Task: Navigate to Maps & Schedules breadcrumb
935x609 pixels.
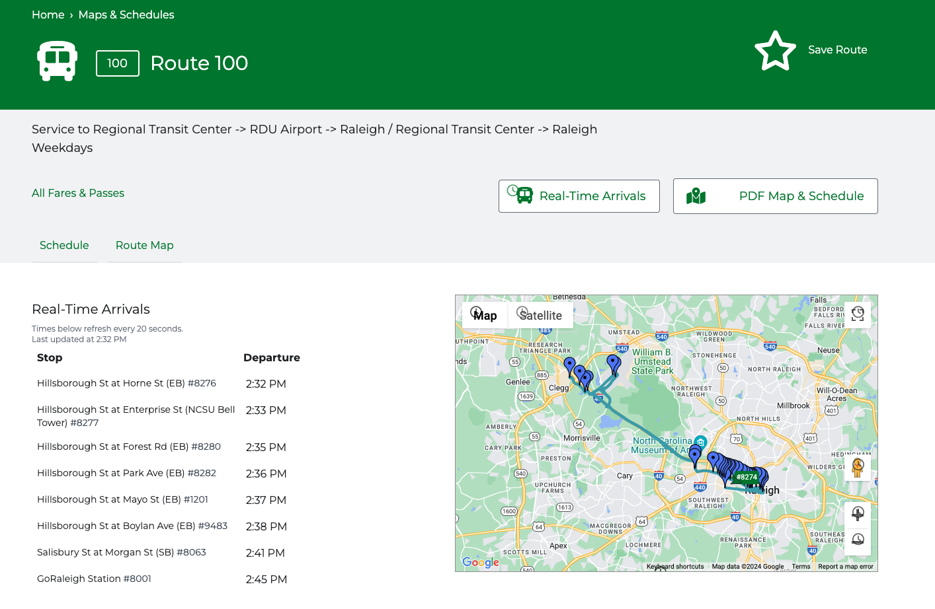Action: (126, 15)
